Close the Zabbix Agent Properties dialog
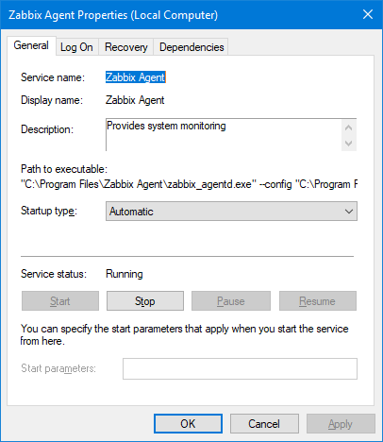This screenshot has width=383, height=442. point(368,14)
